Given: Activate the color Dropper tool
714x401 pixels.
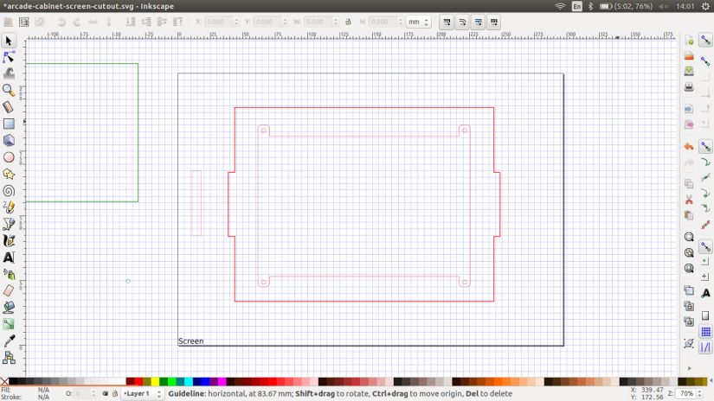Looking at the screenshot, I should click(9, 341).
